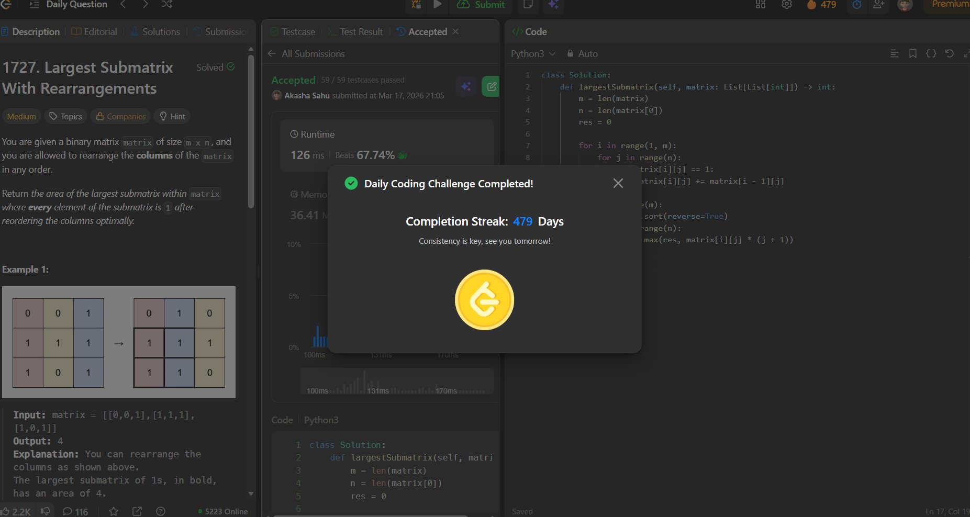Screen dimensions: 970x517
Task: Click the timer clock icon
Action: [856, 5]
